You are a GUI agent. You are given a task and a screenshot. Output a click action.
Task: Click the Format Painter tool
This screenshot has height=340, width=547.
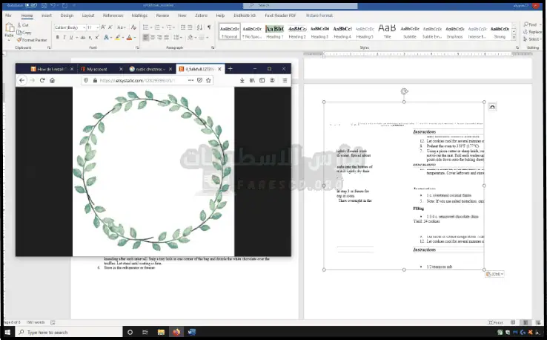coord(33,40)
